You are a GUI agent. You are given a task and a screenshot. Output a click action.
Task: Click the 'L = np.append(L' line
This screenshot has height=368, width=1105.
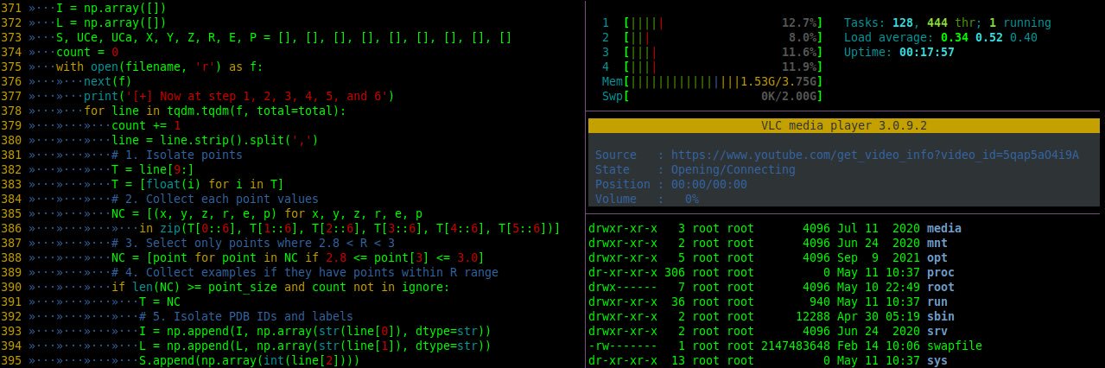tap(315, 346)
